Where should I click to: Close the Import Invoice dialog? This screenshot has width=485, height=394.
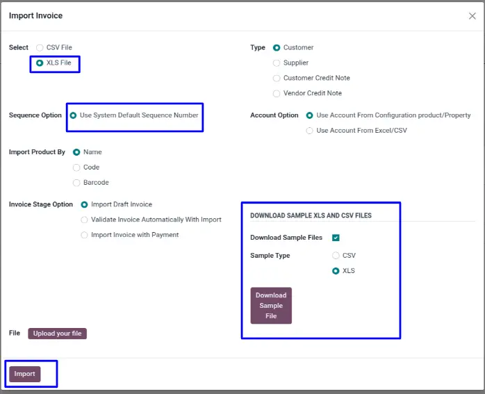click(472, 16)
